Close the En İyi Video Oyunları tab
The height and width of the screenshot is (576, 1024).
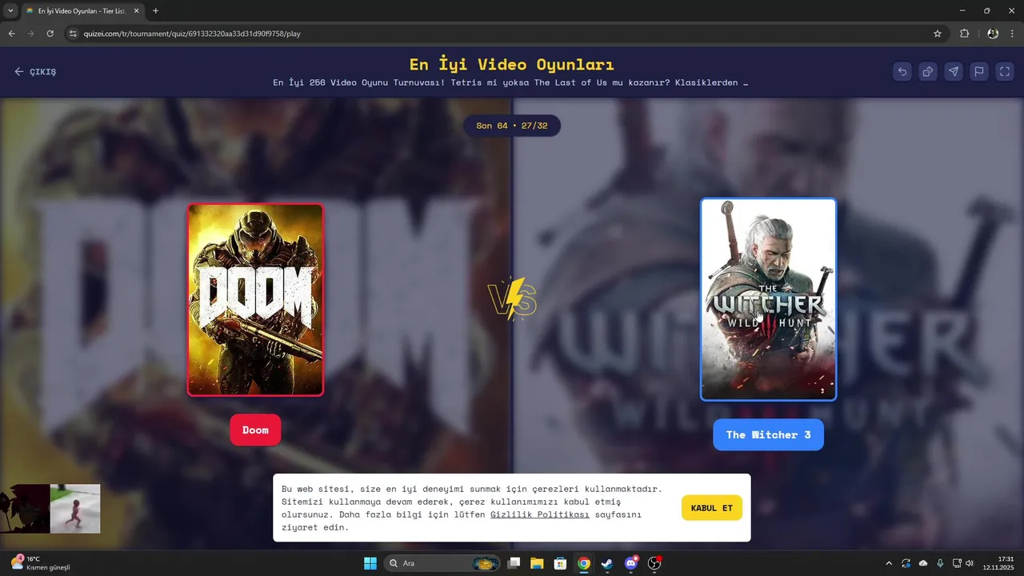[x=136, y=11]
